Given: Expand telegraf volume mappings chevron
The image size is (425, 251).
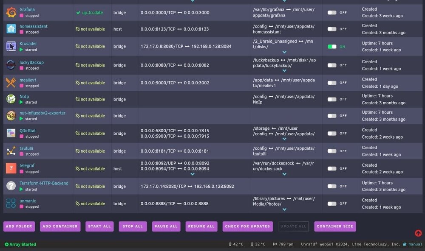Looking at the screenshot, I should [x=284, y=174].
